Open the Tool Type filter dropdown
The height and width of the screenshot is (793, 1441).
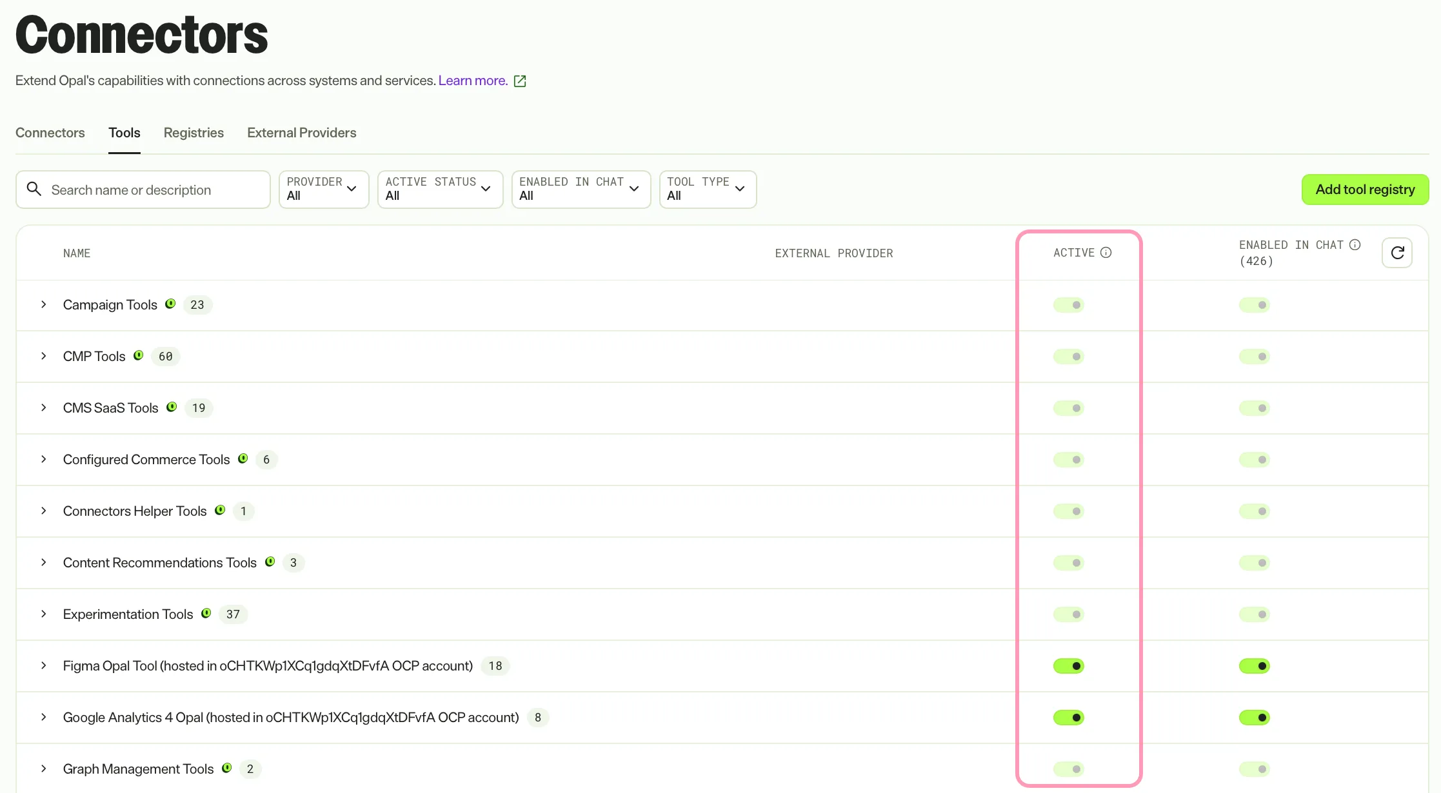[x=708, y=190]
